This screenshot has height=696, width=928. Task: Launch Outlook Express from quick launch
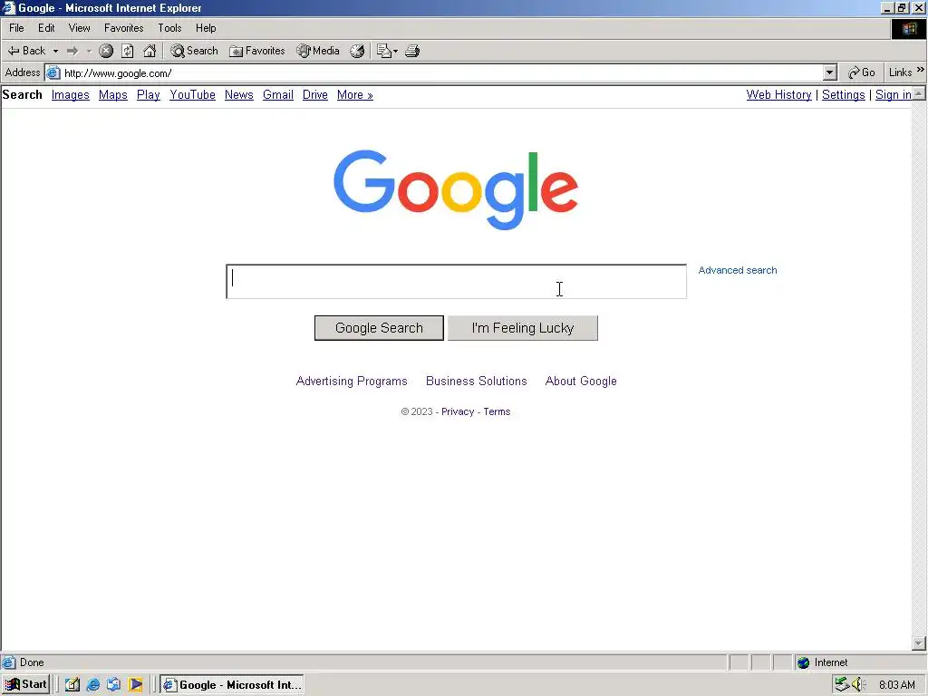113,685
